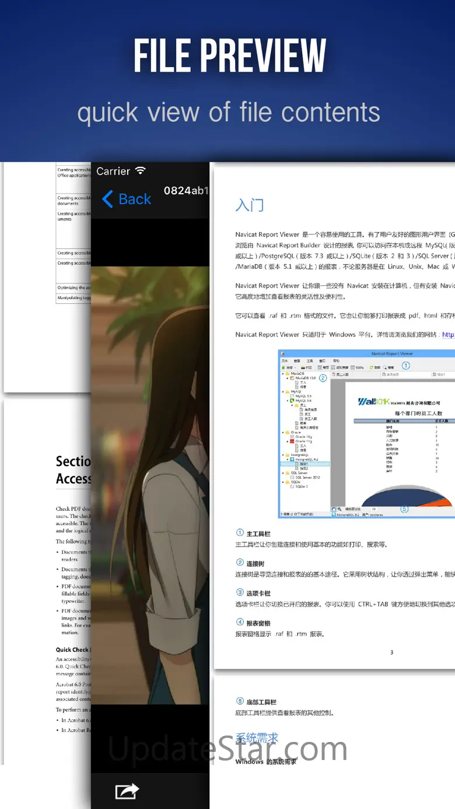This screenshot has width=455, height=809.
Task: Tap the circled 1 beside 主工具栏
Action: pos(240,533)
